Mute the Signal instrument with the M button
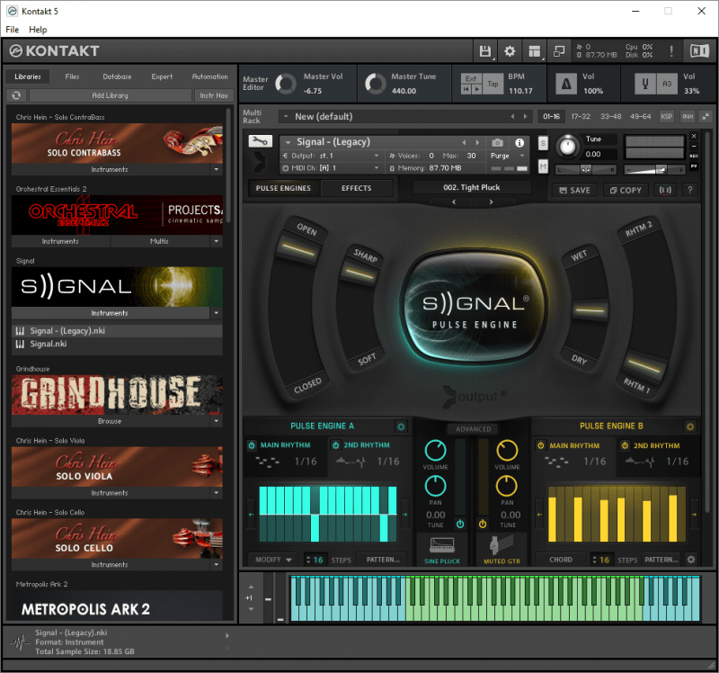Screen dimensions: 719x673 click(x=542, y=167)
